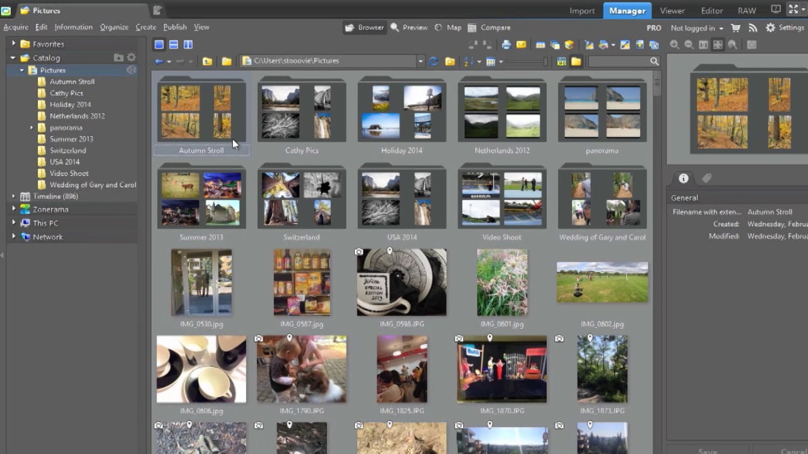
Task: Toggle the Preview mode
Action: (x=409, y=28)
